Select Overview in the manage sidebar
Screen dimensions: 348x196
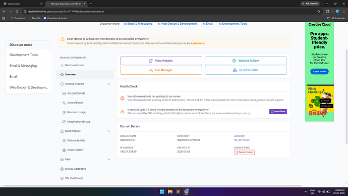click(x=85, y=74)
